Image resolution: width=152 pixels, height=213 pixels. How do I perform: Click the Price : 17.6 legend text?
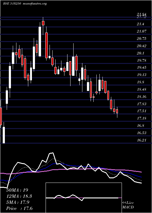point(19,208)
